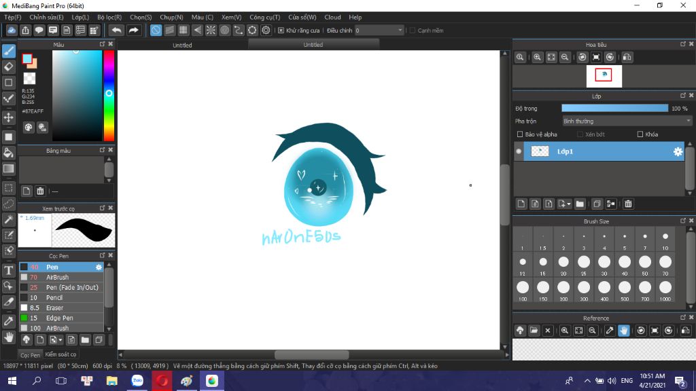Enable the radial snap guide
Viewport: 696px width, 391px height.
211,30
